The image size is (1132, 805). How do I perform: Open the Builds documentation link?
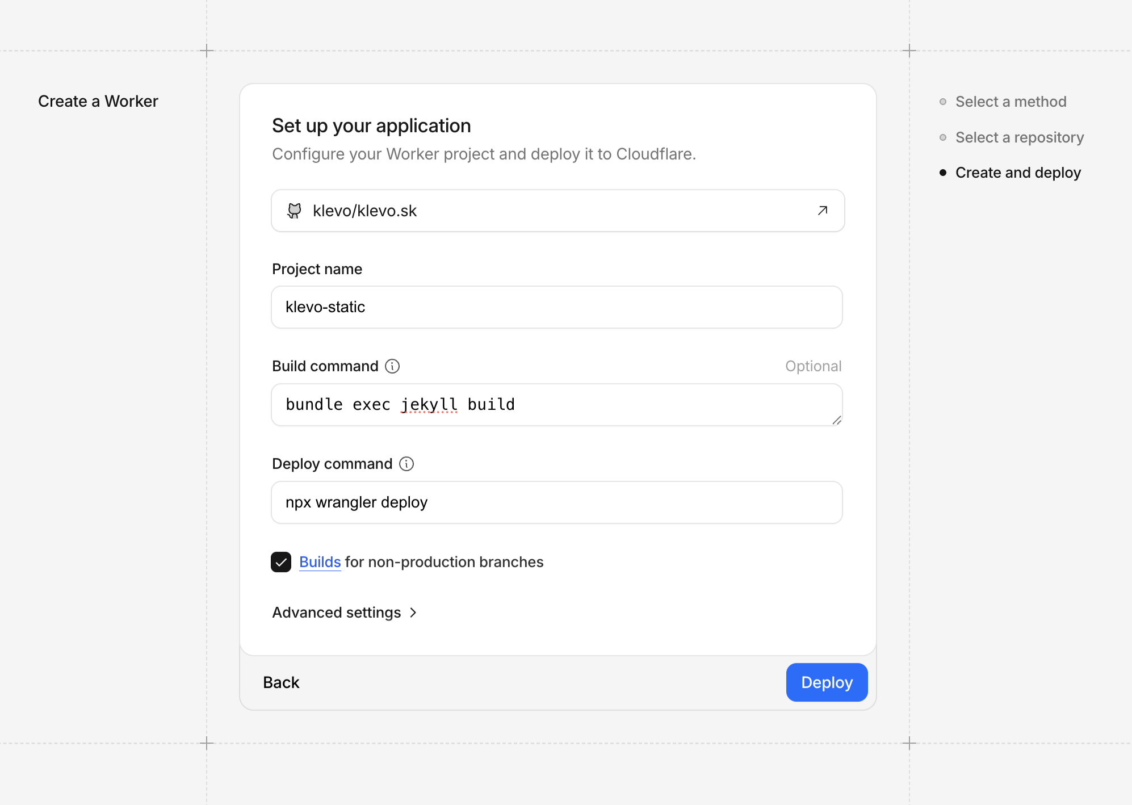(x=320, y=562)
